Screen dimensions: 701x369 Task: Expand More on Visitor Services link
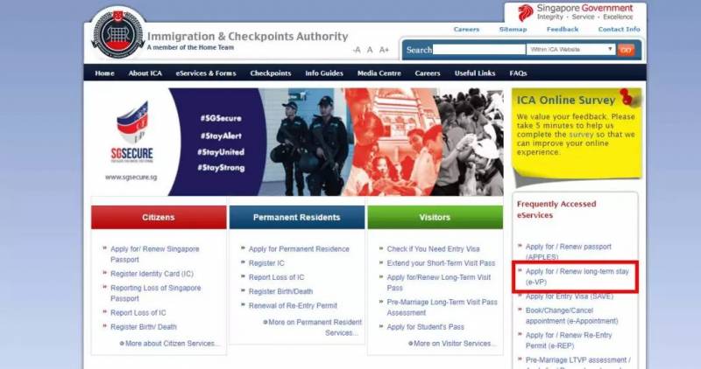(452, 344)
